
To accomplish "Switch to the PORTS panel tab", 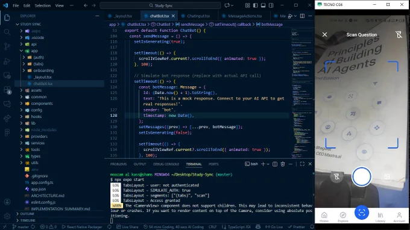I will tap(213, 164).
